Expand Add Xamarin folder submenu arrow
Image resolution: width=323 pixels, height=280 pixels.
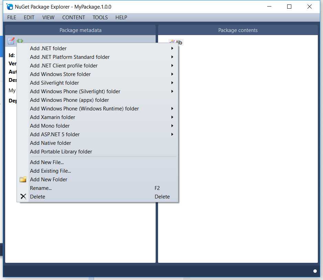point(172,117)
